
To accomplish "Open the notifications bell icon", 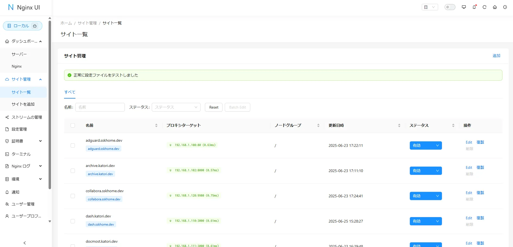I will (474, 7).
